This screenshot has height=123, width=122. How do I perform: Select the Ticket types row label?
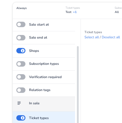[x=39, y=118]
